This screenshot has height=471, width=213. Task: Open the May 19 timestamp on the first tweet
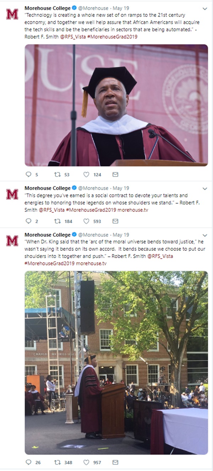coord(121,8)
